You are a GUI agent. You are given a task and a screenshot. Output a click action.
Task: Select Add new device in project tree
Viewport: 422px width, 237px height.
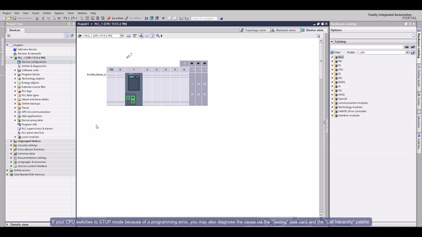tap(27, 49)
